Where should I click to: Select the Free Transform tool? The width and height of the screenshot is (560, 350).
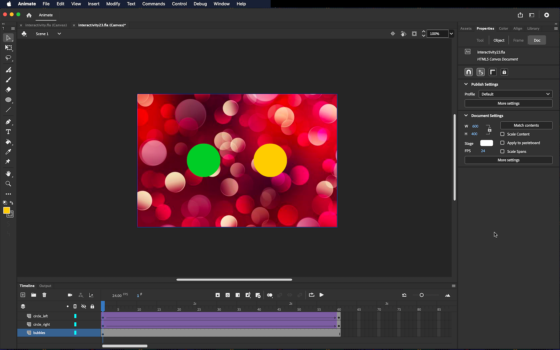(x=8, y=48)
